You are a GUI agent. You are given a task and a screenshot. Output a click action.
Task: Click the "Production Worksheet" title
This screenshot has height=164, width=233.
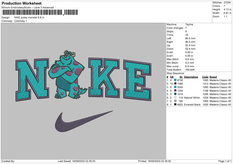coord(22,3)
